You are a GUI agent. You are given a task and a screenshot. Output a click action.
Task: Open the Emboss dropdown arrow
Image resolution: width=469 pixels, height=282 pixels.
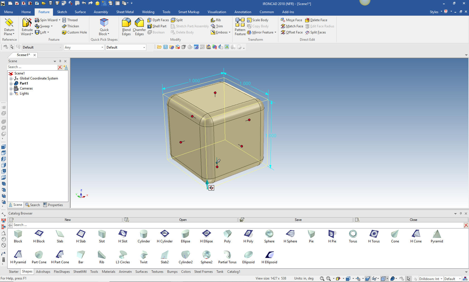[x=229, y=32]
